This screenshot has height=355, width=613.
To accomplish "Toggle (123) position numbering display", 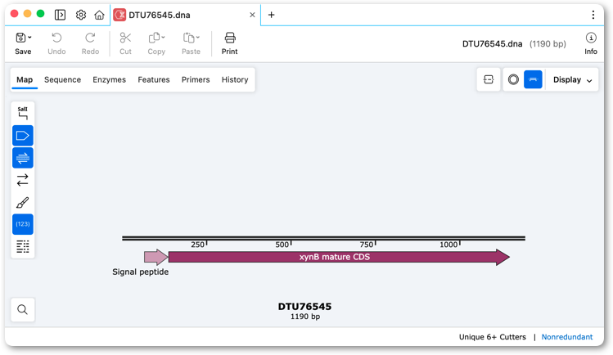I will coord(23,224).
